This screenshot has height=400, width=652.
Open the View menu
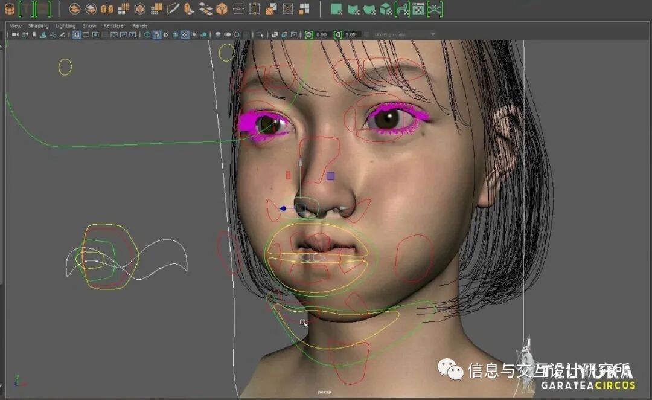point(15,25)
